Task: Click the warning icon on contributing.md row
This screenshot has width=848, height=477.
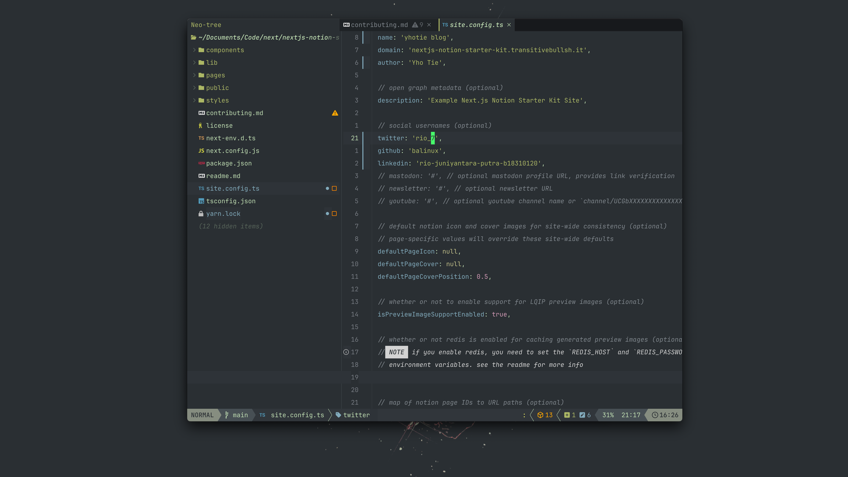Action: click(335, 113)
